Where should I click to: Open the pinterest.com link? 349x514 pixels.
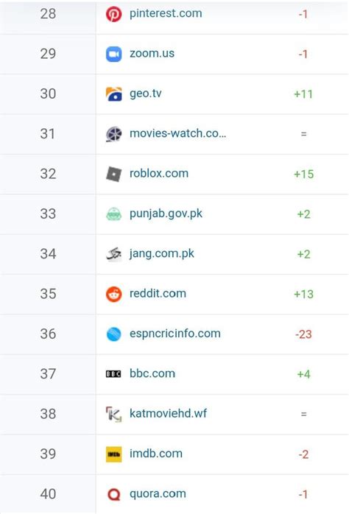(166, 13)
